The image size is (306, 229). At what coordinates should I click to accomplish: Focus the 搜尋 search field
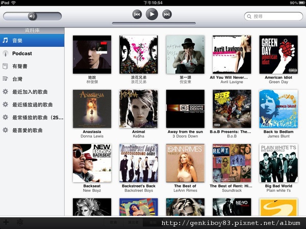pyautogui.click(x=273, y=16)
